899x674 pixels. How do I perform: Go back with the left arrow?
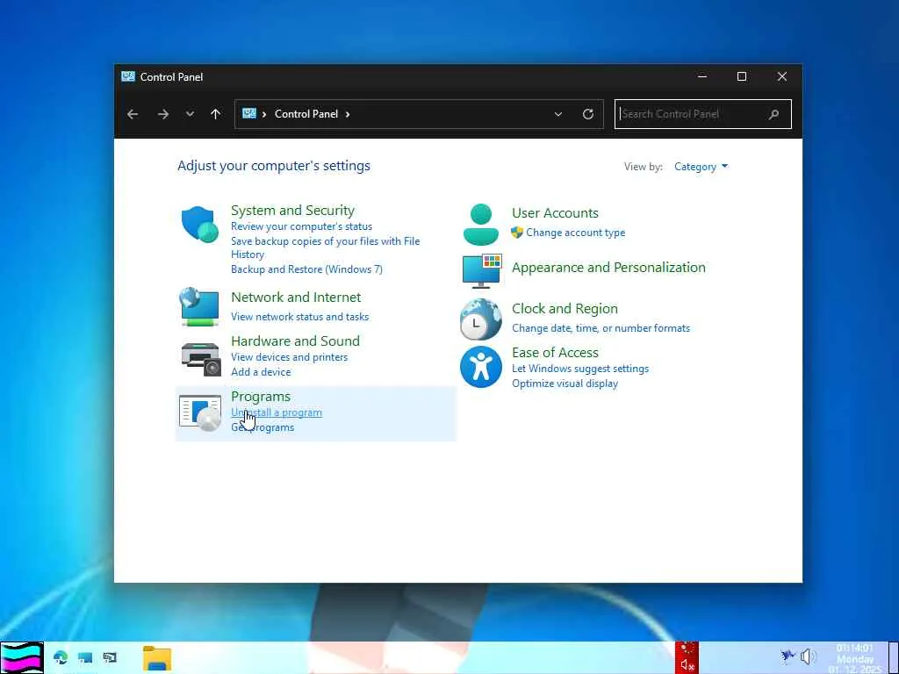133,114
